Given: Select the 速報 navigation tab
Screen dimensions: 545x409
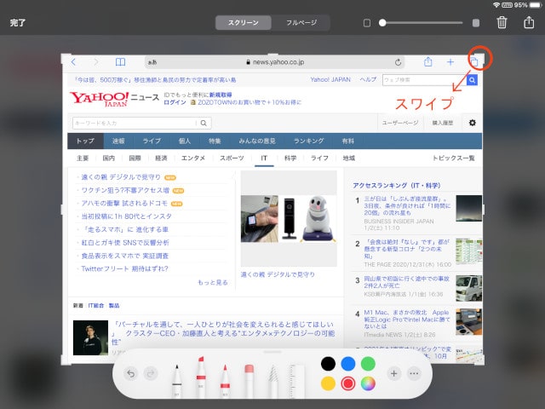Looking at the screenshot, I should (x=118, y=141).
